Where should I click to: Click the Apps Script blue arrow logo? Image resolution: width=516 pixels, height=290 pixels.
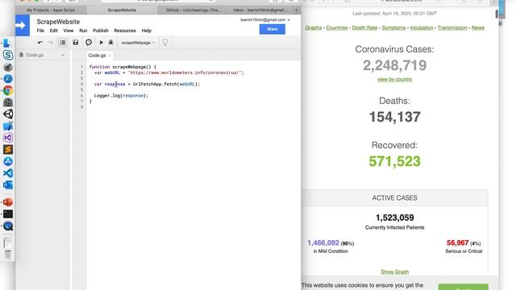[x=23, y=25]
